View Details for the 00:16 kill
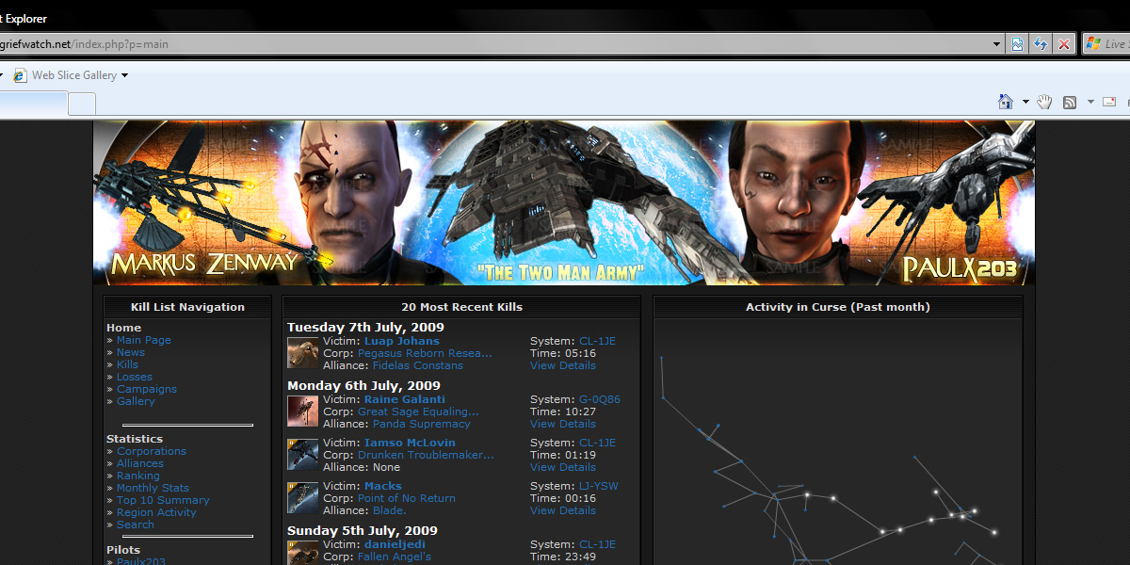Image resolution: width=1130 pixels, height=565 pixels. point(563,510)
